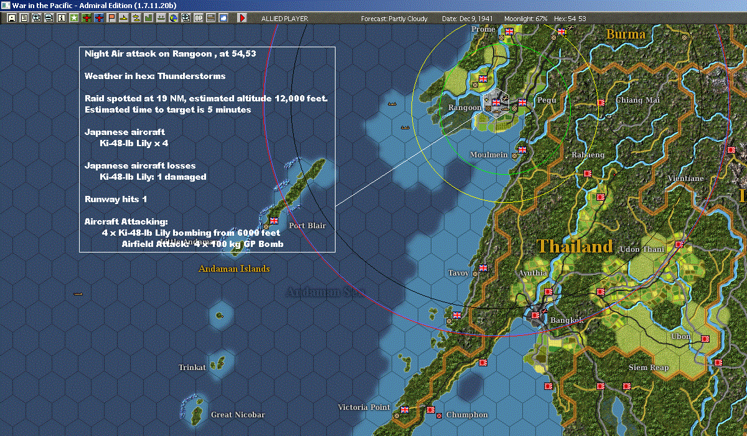Click the Thailand country label
The height and width of the screenshot is (436, 747).
coord(576,246)
